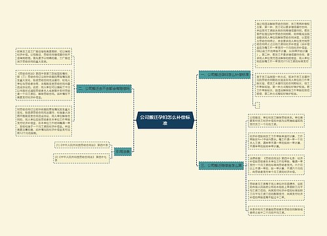
Task: Click citation [2]《中华人民共和国劳动合同法》第四十七条
Action: pyautogui.click(x=81, y=159)
